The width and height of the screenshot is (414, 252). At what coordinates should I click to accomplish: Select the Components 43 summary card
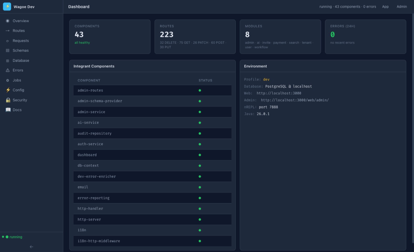(110, 37)
